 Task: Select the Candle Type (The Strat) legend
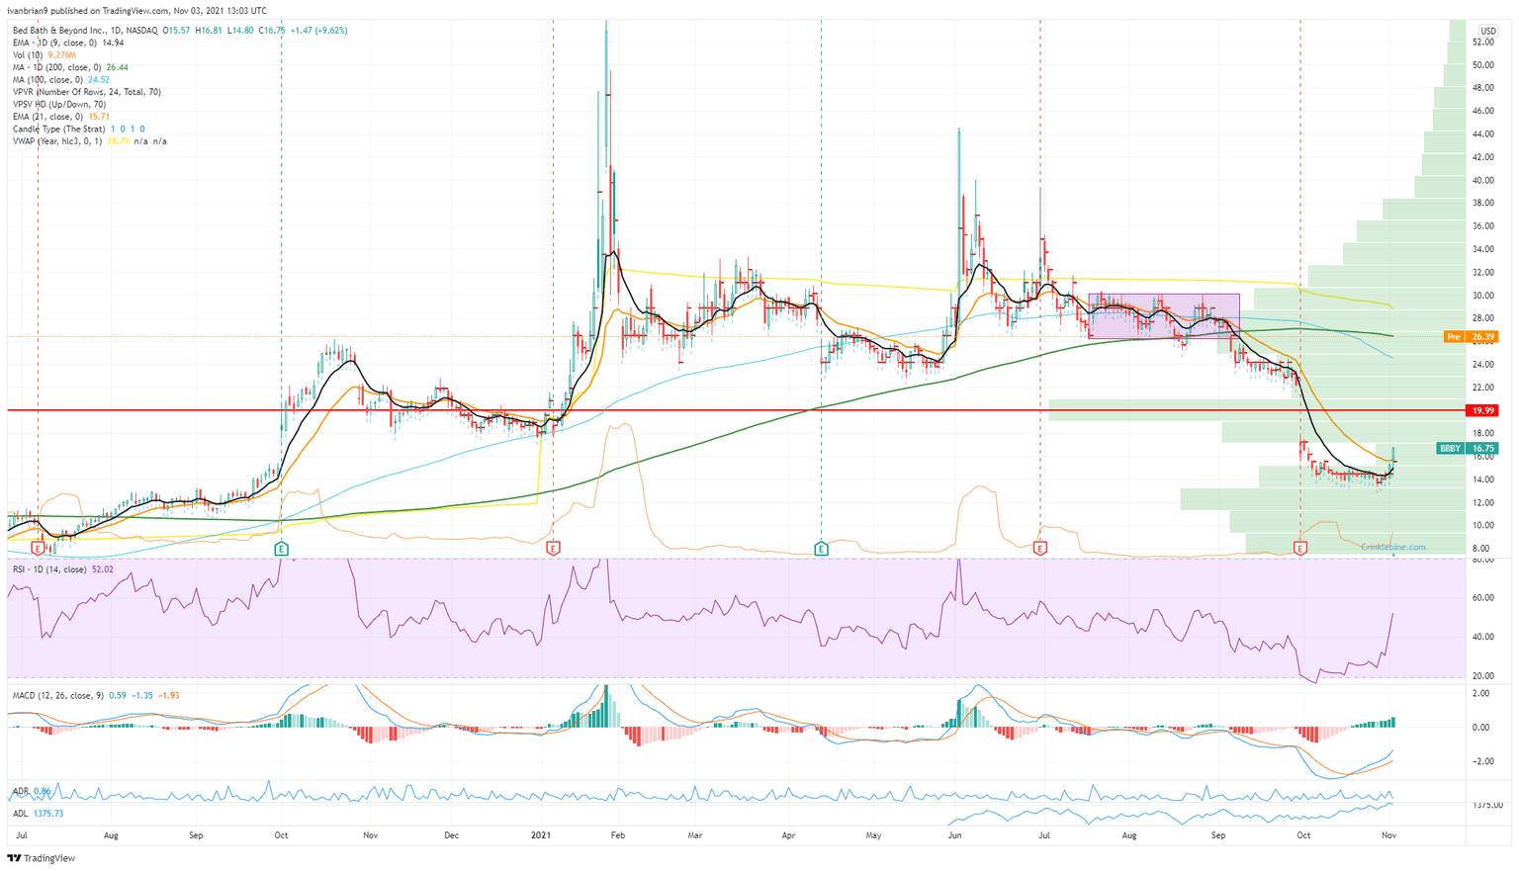point(79,129)
